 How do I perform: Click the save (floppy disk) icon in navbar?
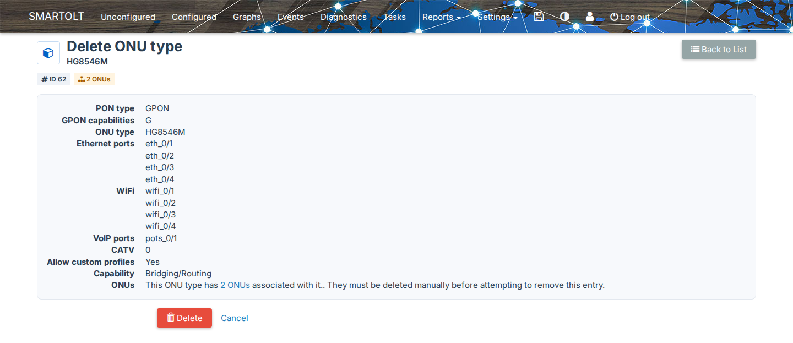pos(539,17)
